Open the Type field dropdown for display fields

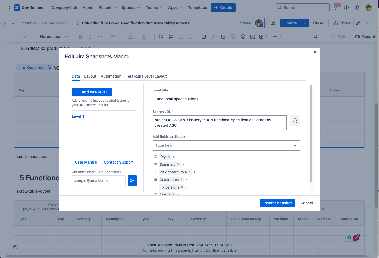coord(226,145)
